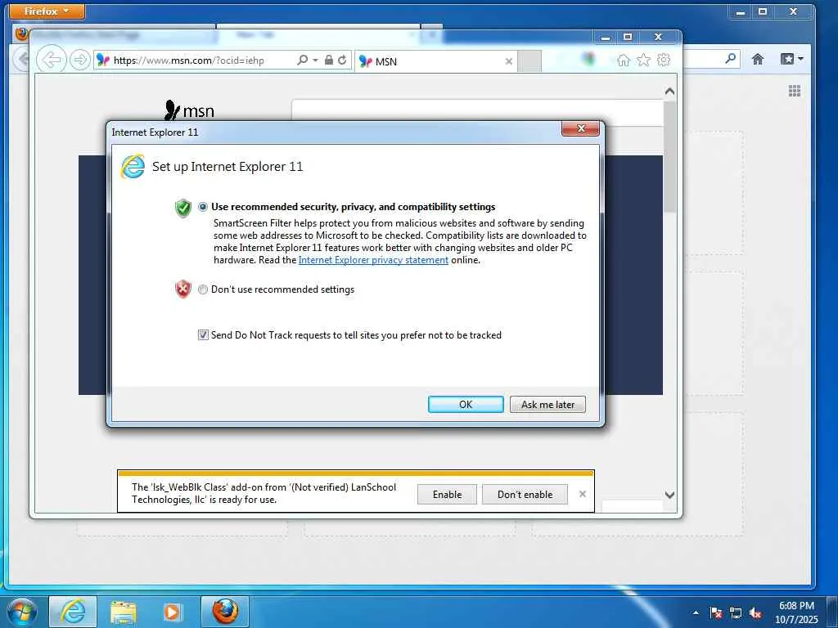Open a new tab in Internet Explorer
This screenshot has height=628, width=838.
(x=529, y=61)
